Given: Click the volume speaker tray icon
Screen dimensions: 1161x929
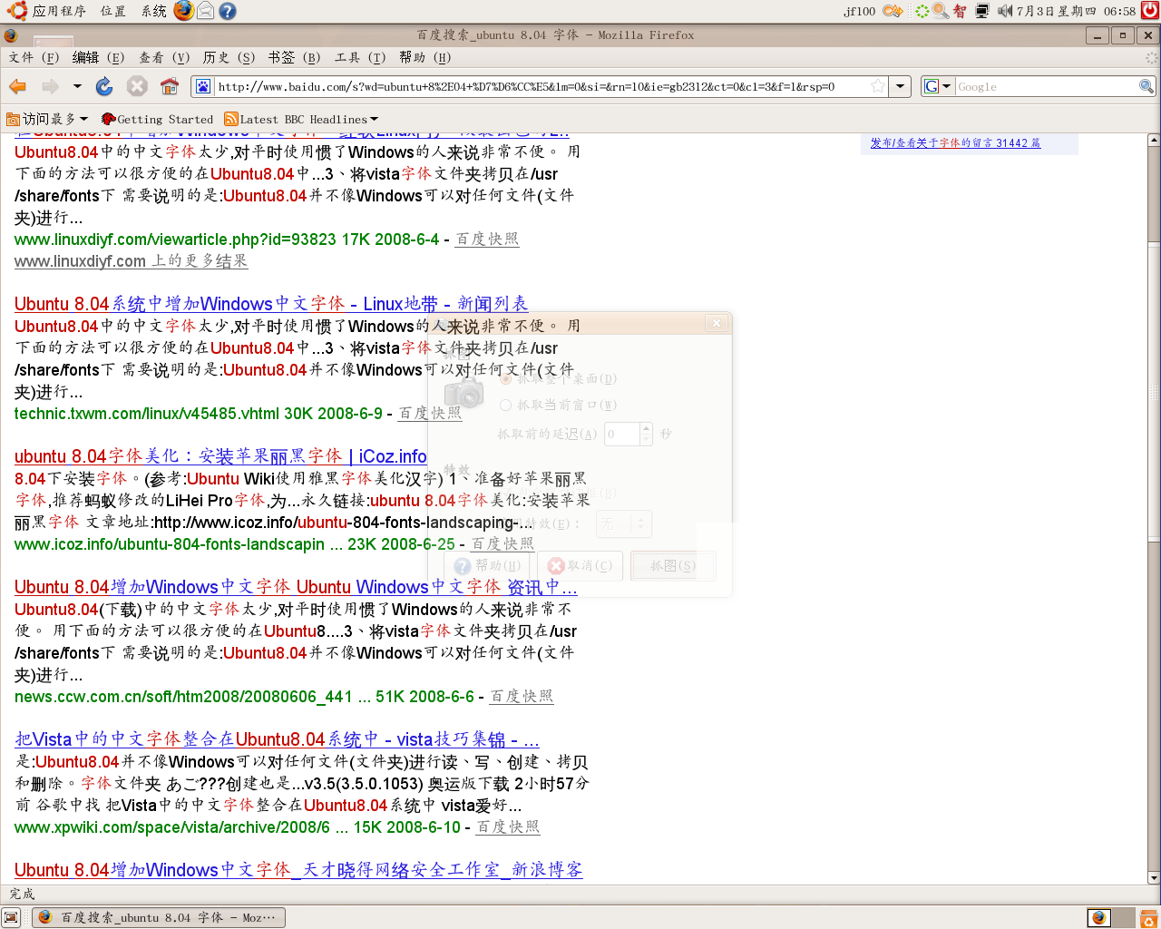Looking at the screenshot, I should click(1005, 11).
